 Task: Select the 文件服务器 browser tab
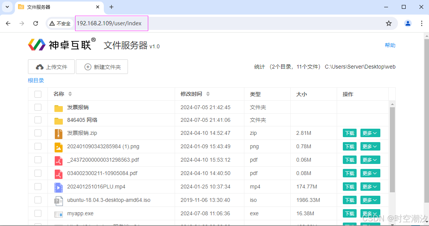59,7
